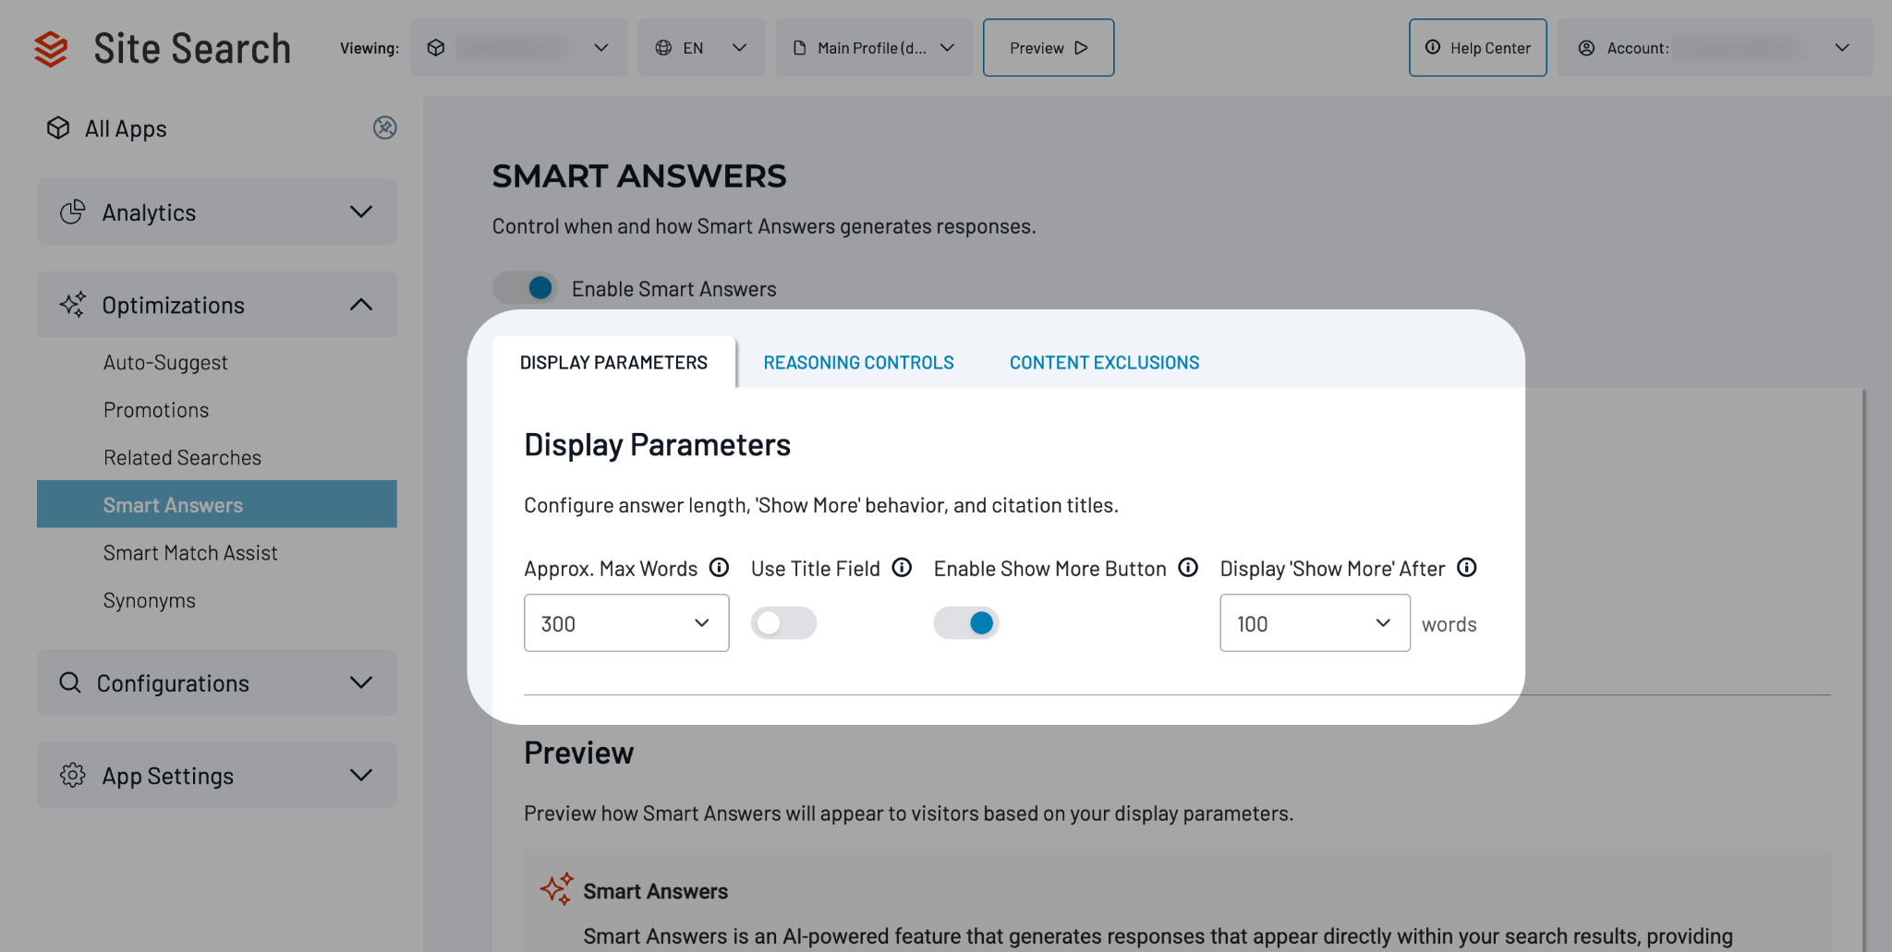Screen dimensions: 1892x952
Task: Click the user icon next to Account
Action: tap(1586, 48)
